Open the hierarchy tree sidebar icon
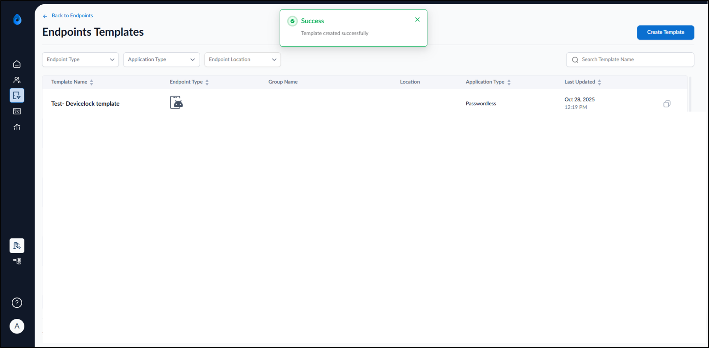The width and height of the screenshot is (709, 348). pos(17,261)
